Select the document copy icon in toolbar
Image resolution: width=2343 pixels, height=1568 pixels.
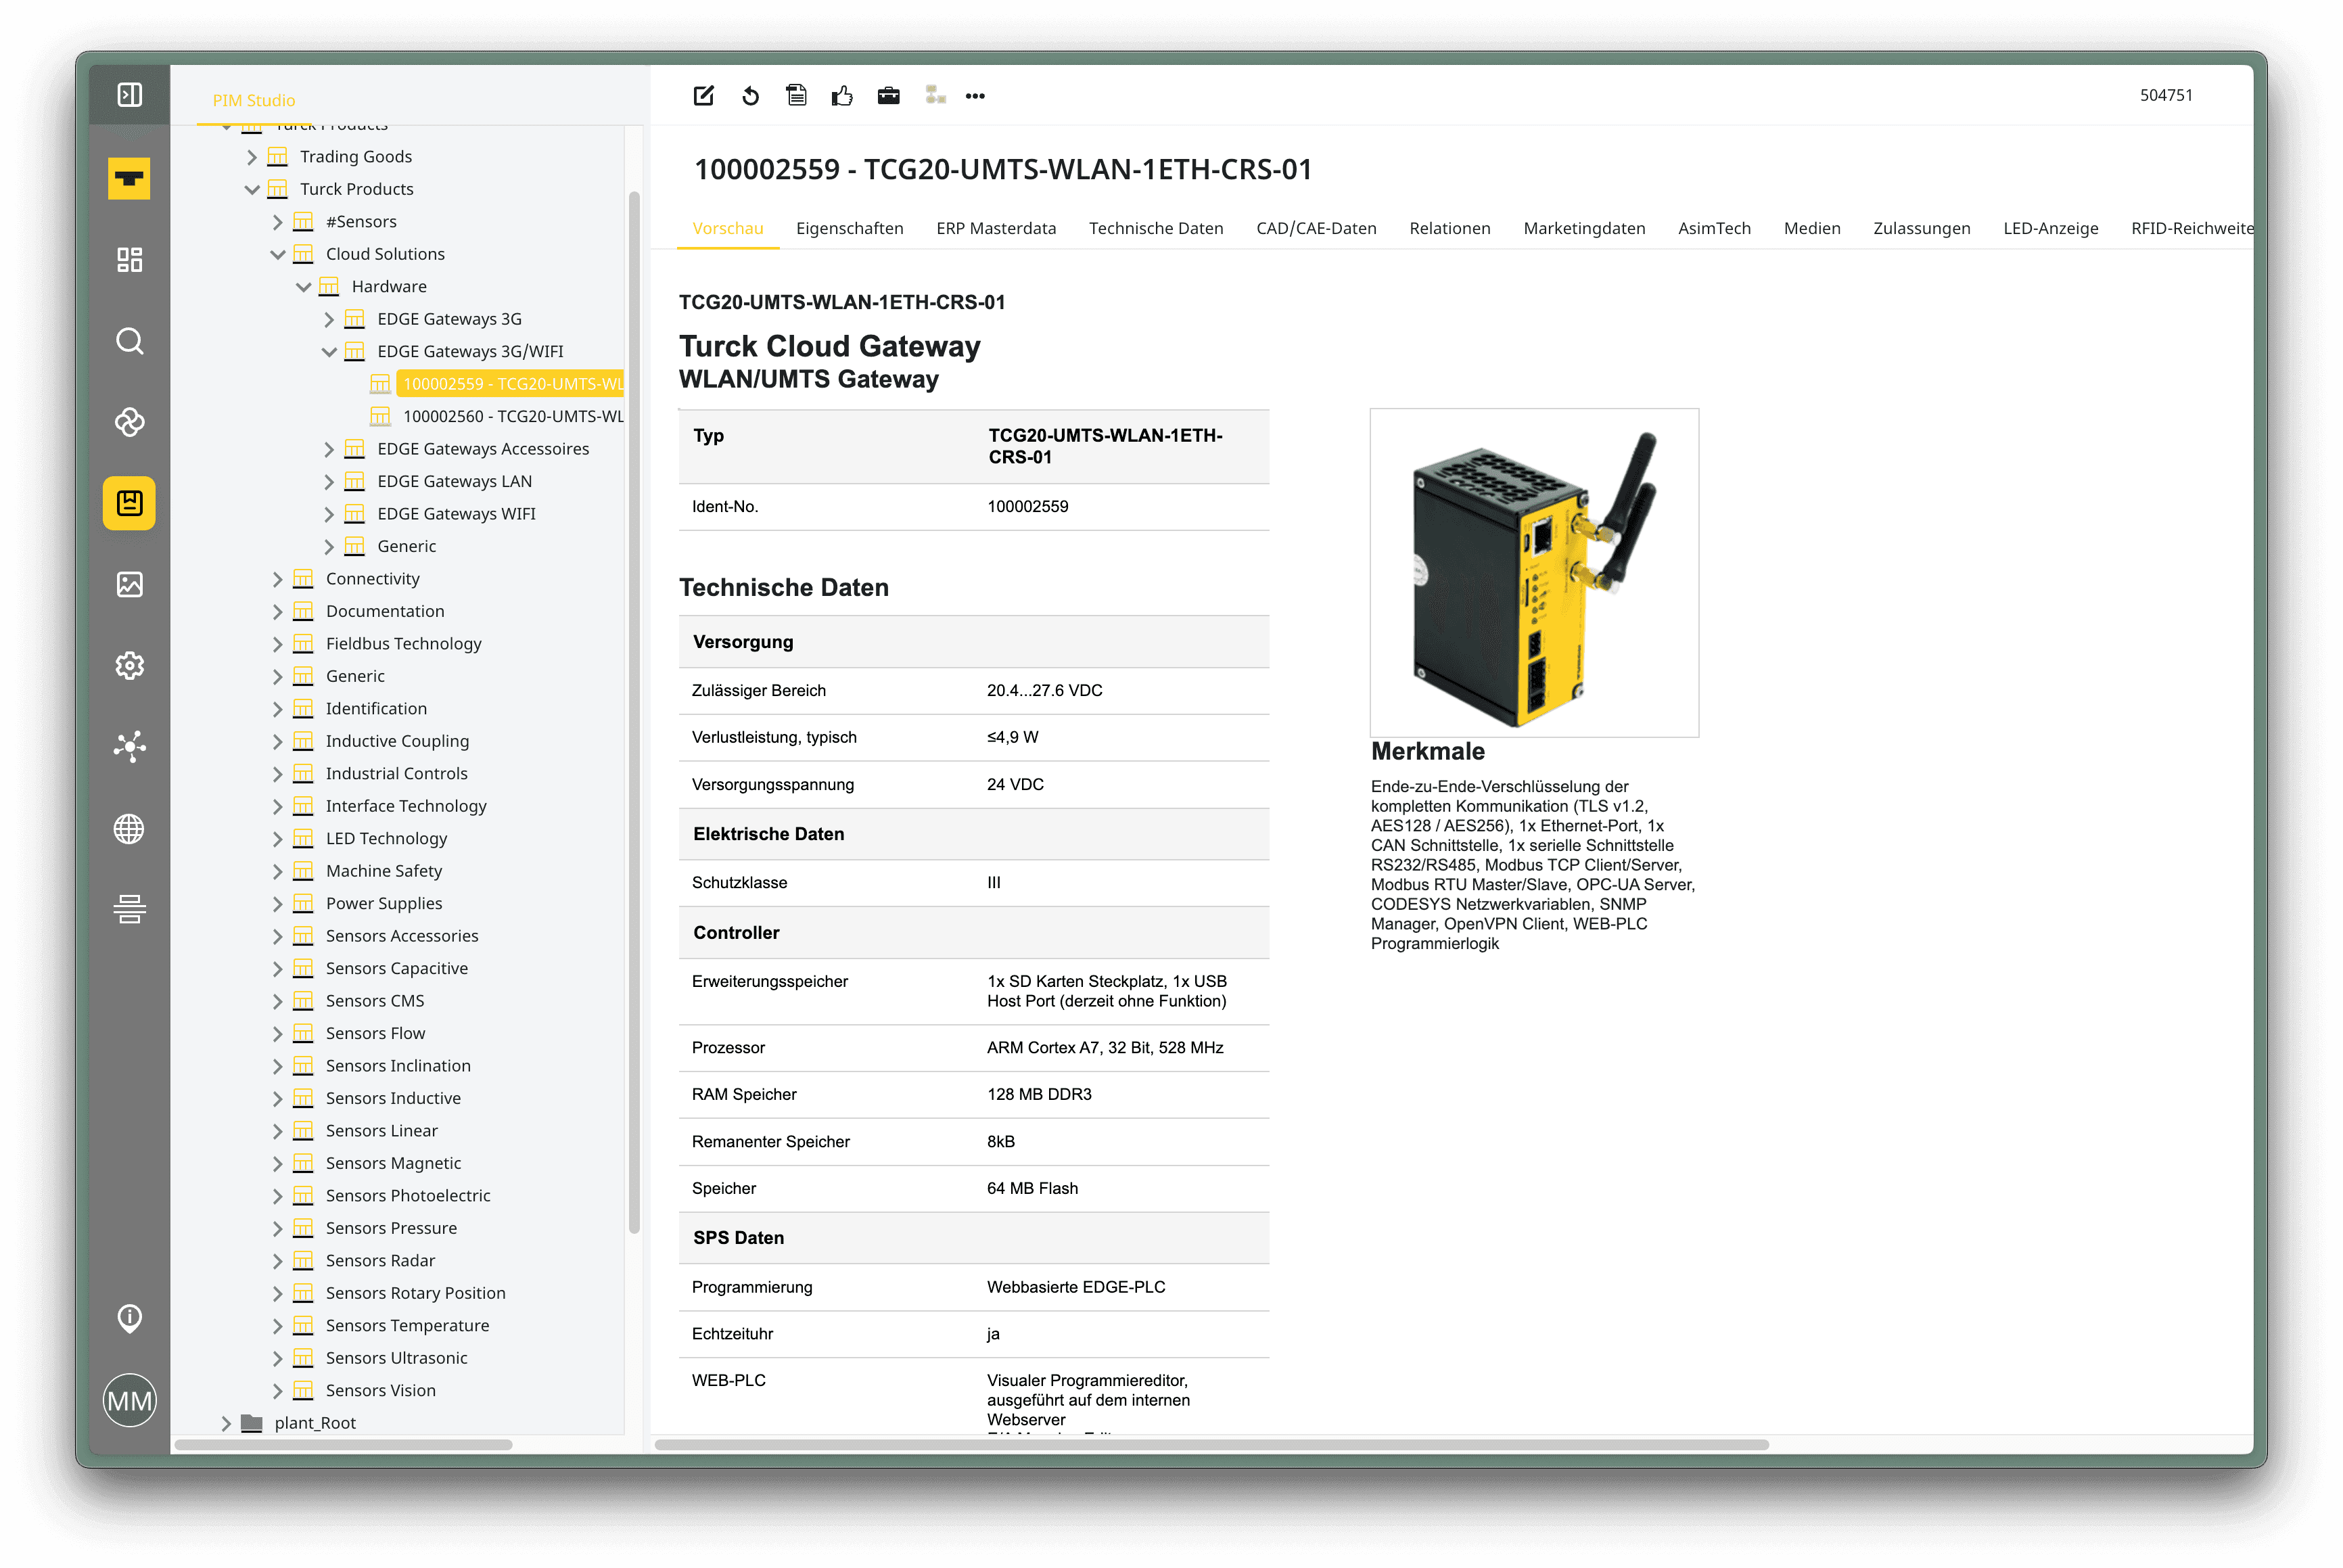click(797, 95)
